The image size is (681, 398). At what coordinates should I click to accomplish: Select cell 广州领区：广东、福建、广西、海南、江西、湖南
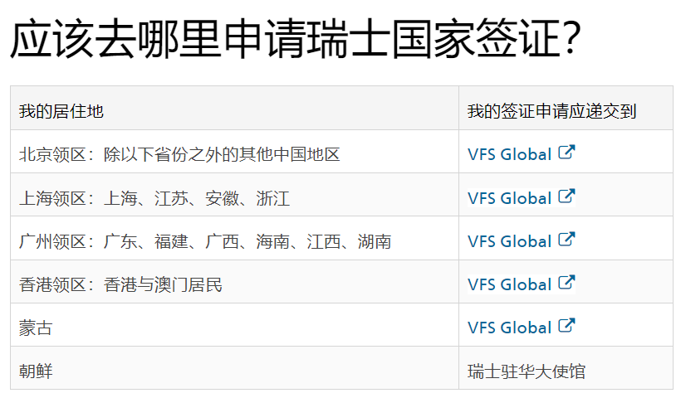tap(234, 238)
